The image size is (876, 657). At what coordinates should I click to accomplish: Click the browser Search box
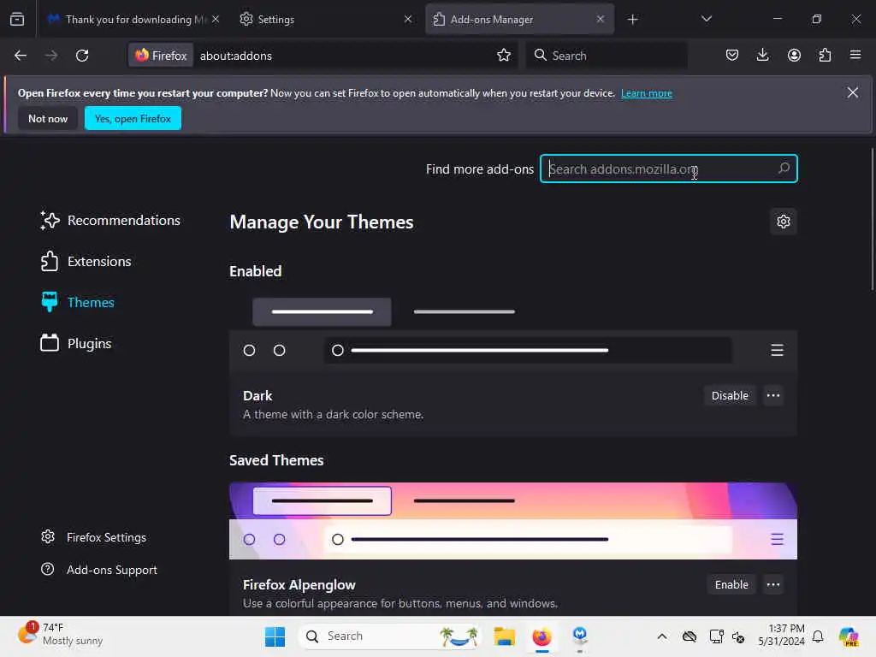click(x=607, y=56)
